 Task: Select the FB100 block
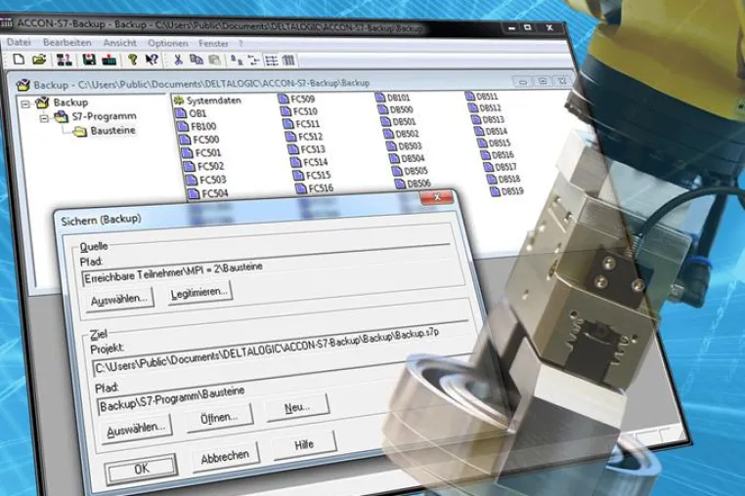point(197,126)
